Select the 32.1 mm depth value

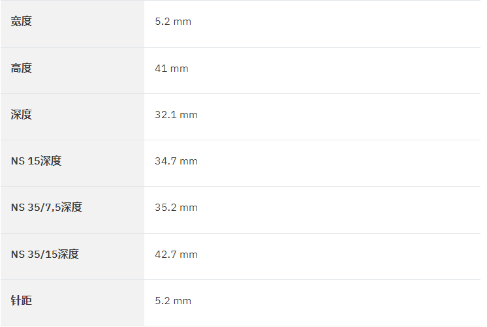pos(176,115)
